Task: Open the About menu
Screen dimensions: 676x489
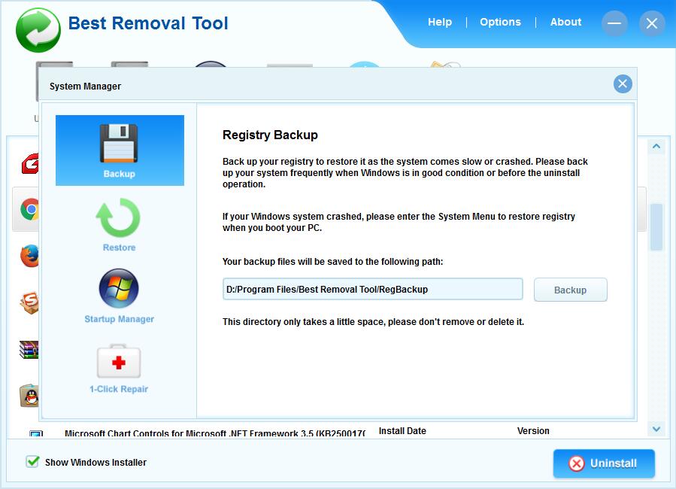Action: 565,22
